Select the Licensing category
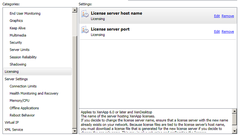Screen dimensions: 241x138 click(x=37, y=72)
